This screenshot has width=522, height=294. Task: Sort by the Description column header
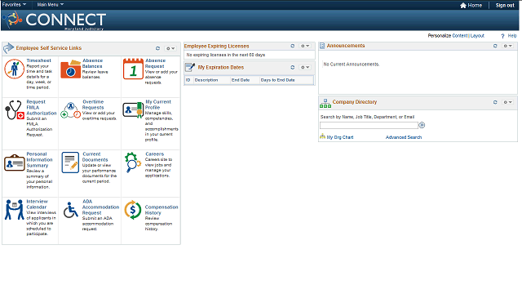pyautogui.click(x=206, y=80)
